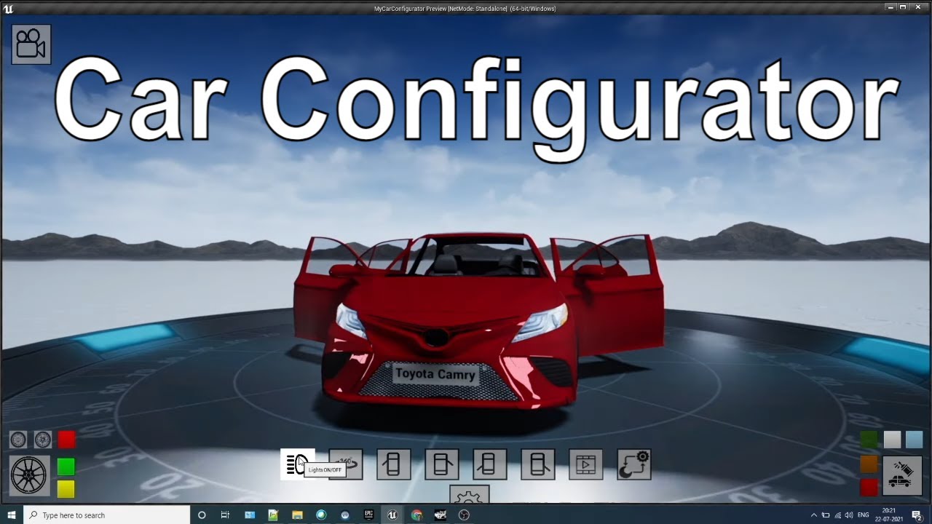This screenshot has width=932, height=524.
Task: Click the volume speaker tray icon
Action: point(849,515)
